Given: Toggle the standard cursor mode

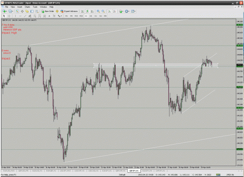Looking at the screenshot, I should click(4, 16).
